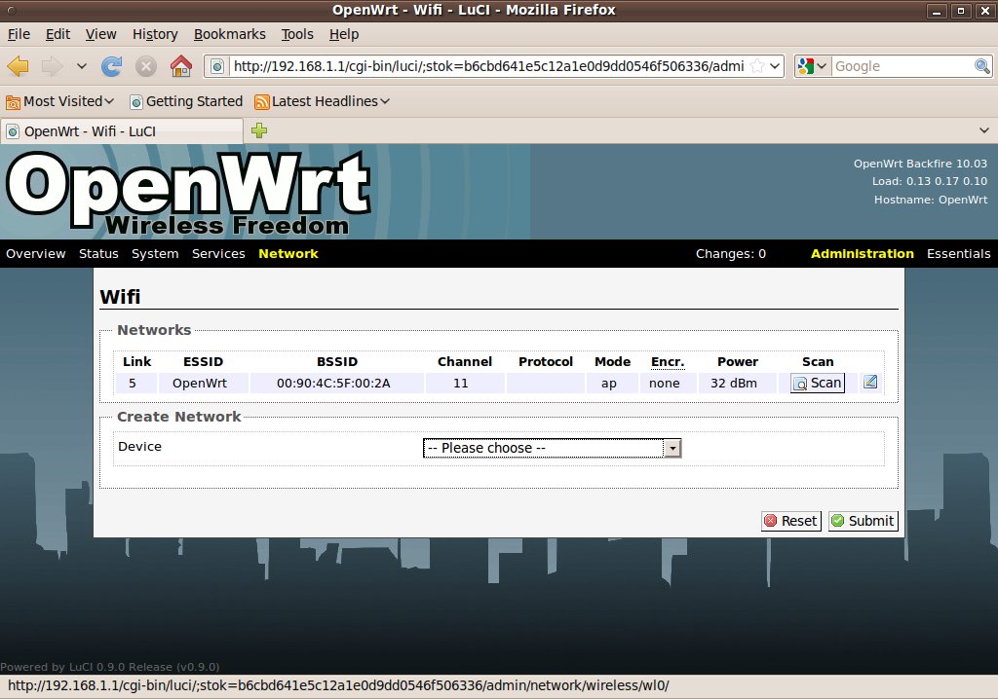Click the edit icon for OpenWrt network
Viewport: 998px width, 699px height.
[x=870, y=382]
